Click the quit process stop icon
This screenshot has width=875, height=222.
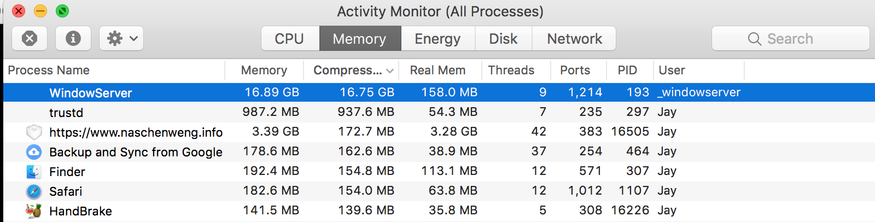[30, 38]
